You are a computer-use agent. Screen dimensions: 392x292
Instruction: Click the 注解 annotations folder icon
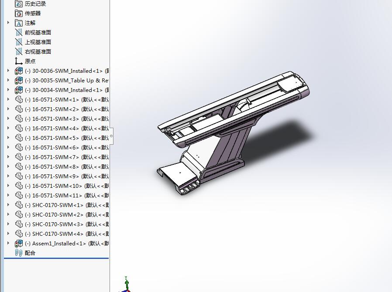tap(19, 23)
